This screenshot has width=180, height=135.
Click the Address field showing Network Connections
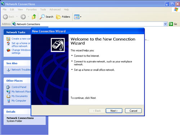pos(88,24)
